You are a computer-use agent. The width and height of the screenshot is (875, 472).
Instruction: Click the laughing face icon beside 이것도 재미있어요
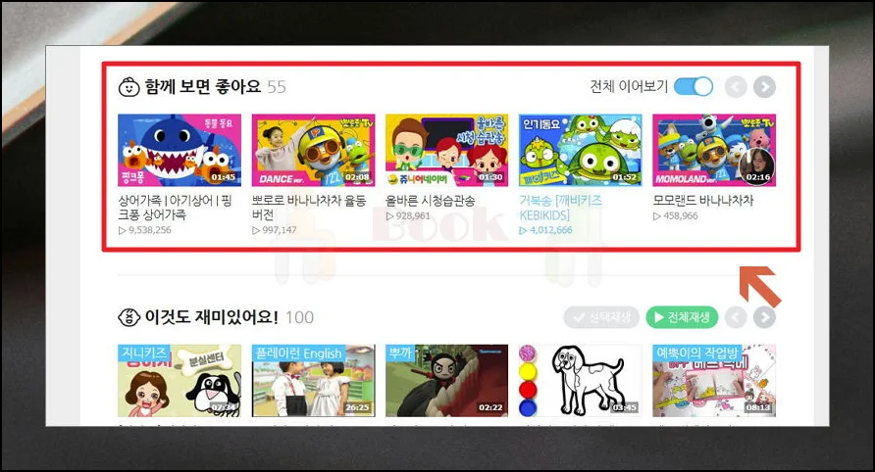click(x=129, y=317)
